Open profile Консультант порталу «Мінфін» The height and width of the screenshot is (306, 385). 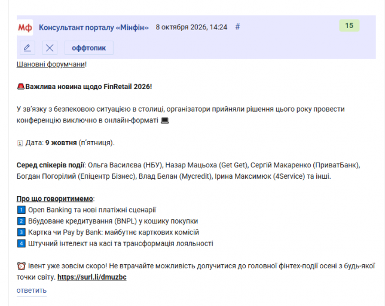tap(93, 27)
